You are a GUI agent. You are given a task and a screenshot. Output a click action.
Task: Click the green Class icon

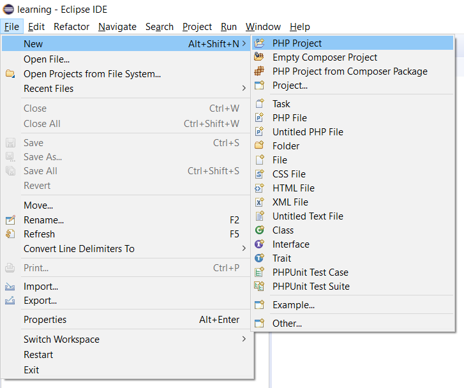260,230
